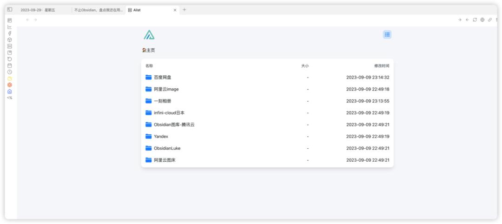Viewport: 502px width, 224px height.
Task: Refresh the Alist page
Action: (x=475, y=20)
